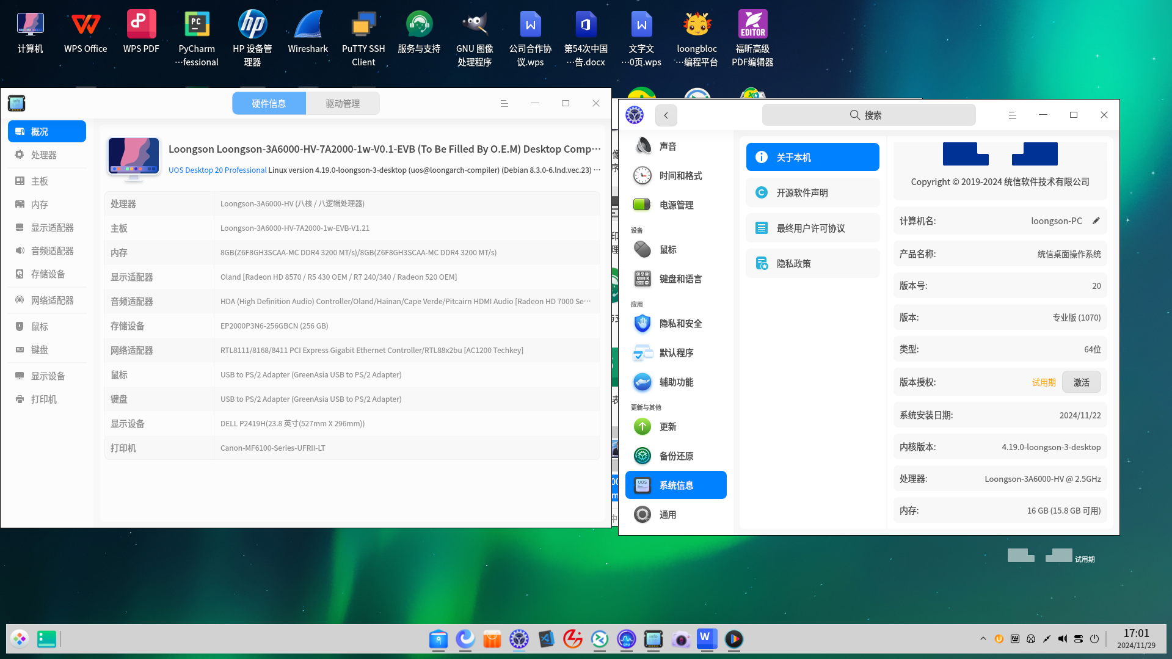1172x659 pixels.
Task: Open 备份还原 settings
Action: point(676,456)
